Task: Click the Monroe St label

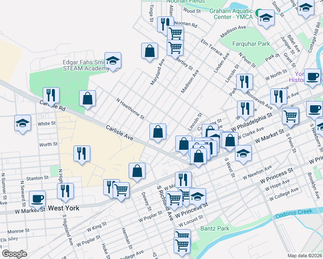Action: pyautogui.click(x=18, y=231)
